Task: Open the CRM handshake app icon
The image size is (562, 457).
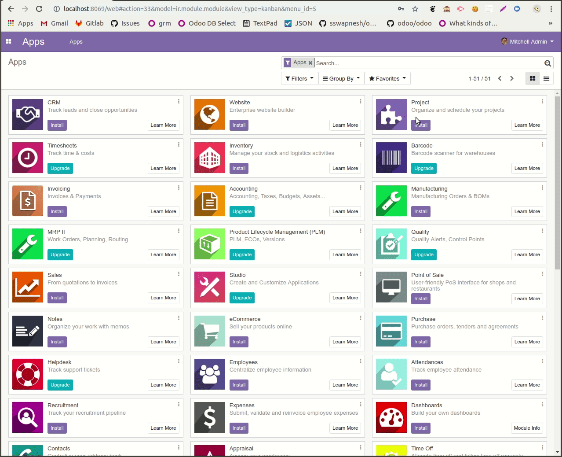Action: (x=28, y=114)
